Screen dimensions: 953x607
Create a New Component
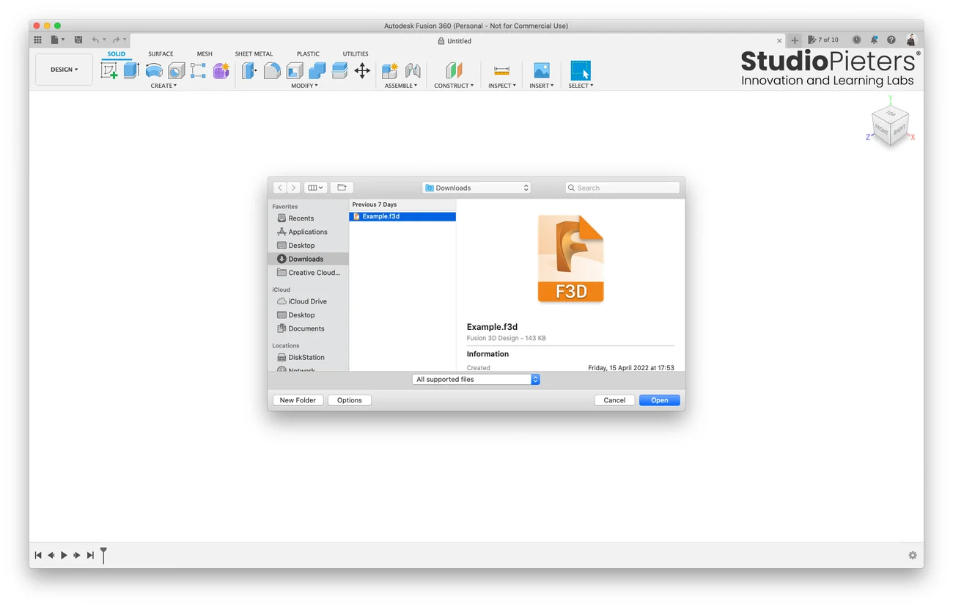390,70
